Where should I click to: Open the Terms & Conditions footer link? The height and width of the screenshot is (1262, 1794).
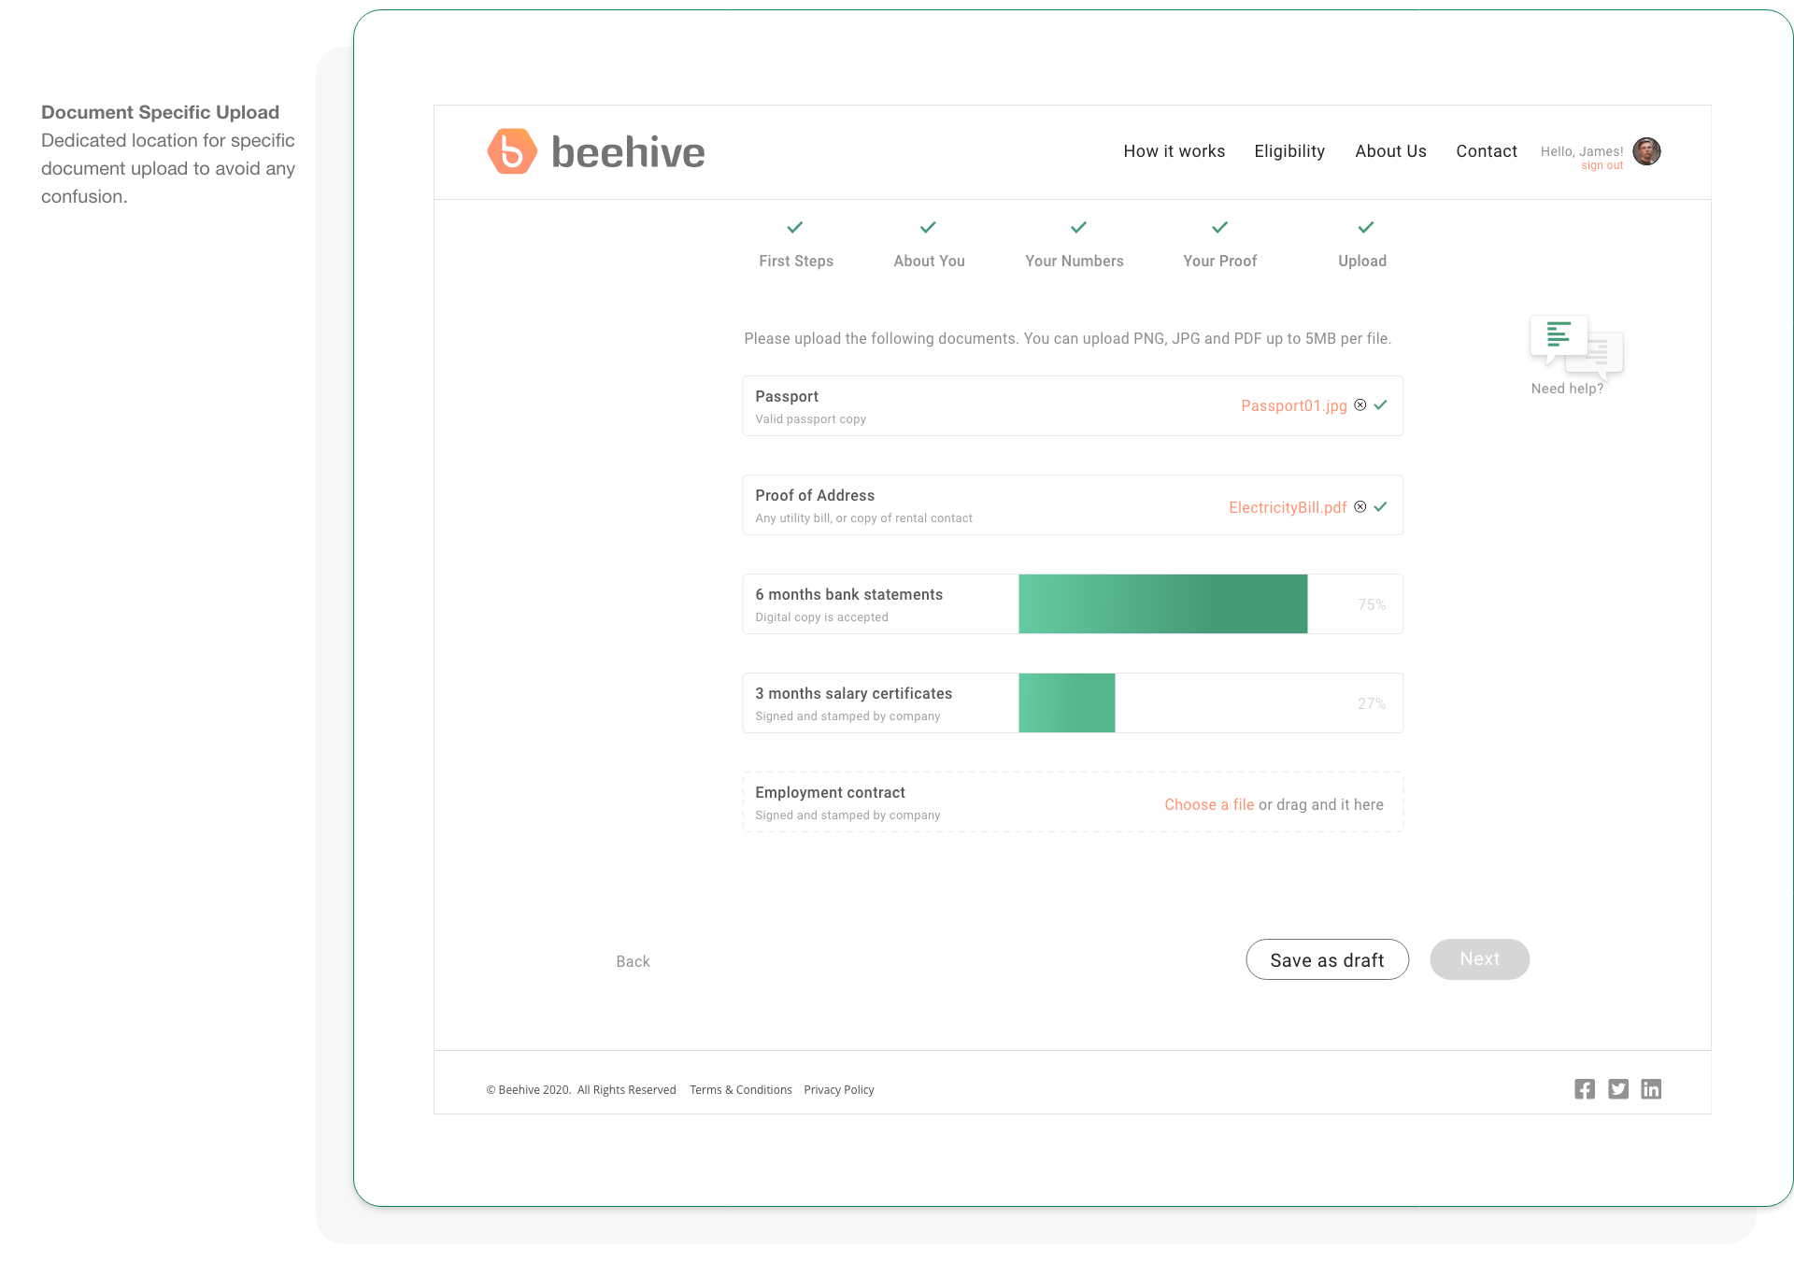click(740, 1090)
